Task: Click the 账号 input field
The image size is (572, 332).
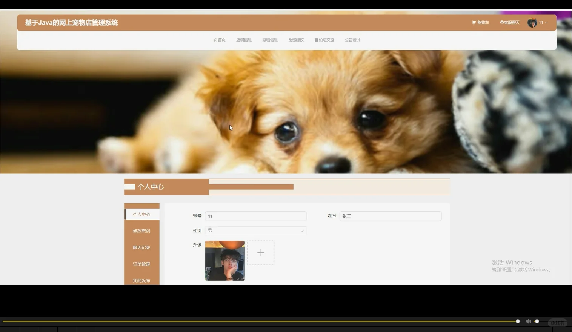Action: point(256,216)
